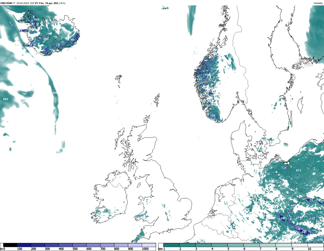This screenshot has width=324, height=251.
Task: Click the '573' value over Poland
Action: tap(298, 170)
